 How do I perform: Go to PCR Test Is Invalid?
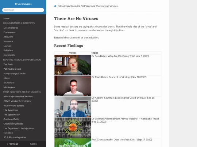pyautogui.click(x=12, y=69)
